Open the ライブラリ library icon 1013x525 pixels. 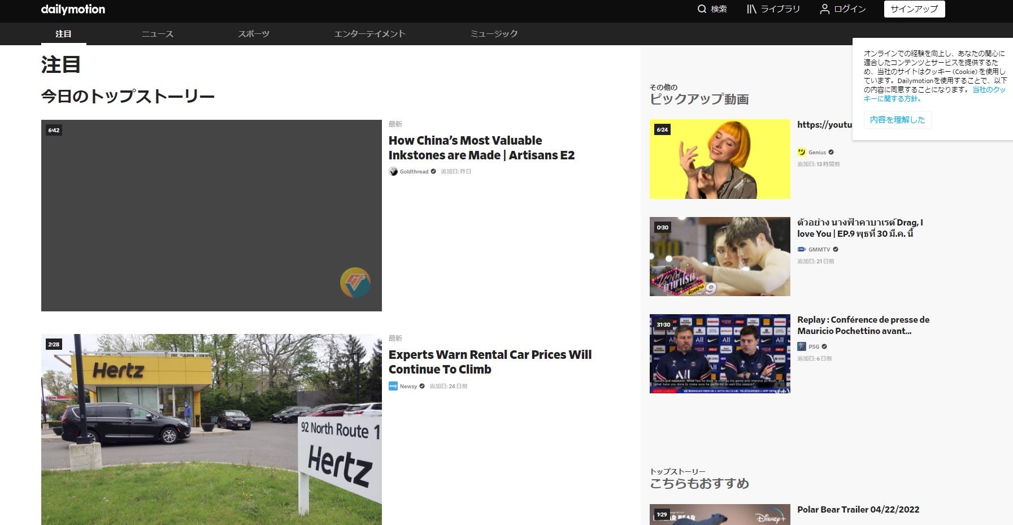pos(751,9)
